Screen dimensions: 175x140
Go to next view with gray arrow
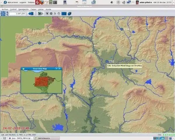point(41,14)
